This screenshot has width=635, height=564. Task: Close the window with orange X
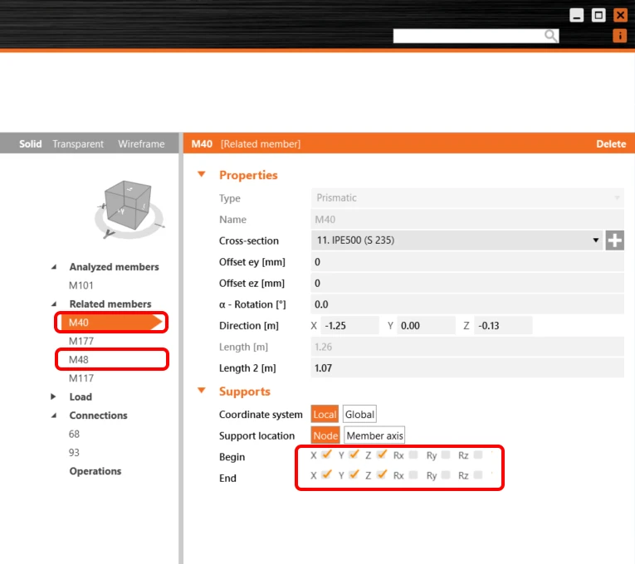coord(620,16)
